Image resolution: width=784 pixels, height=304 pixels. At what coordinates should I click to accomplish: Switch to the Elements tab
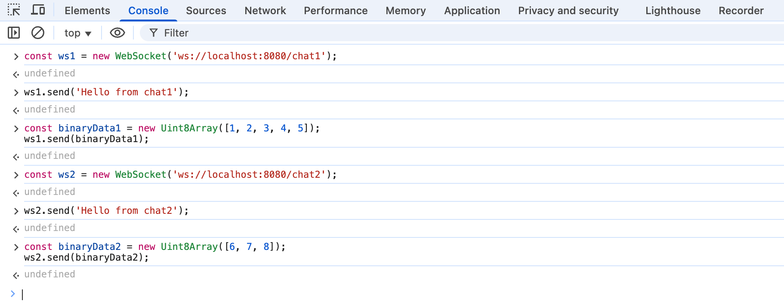87,11
